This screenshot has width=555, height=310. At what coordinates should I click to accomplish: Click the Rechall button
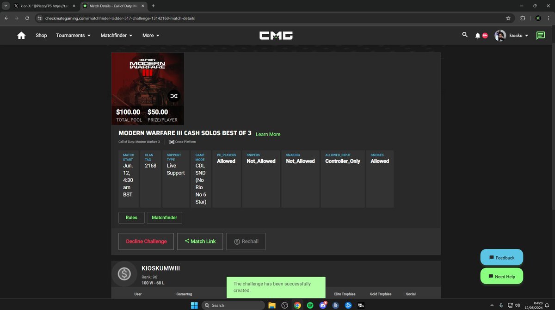point(246,242)
